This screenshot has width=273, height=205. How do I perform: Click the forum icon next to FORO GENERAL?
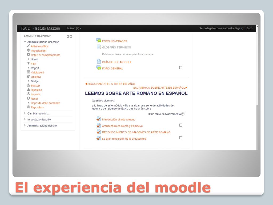(99, 68)
